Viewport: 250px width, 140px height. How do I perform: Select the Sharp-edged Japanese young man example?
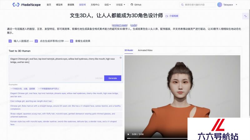(x=66, y=115)
